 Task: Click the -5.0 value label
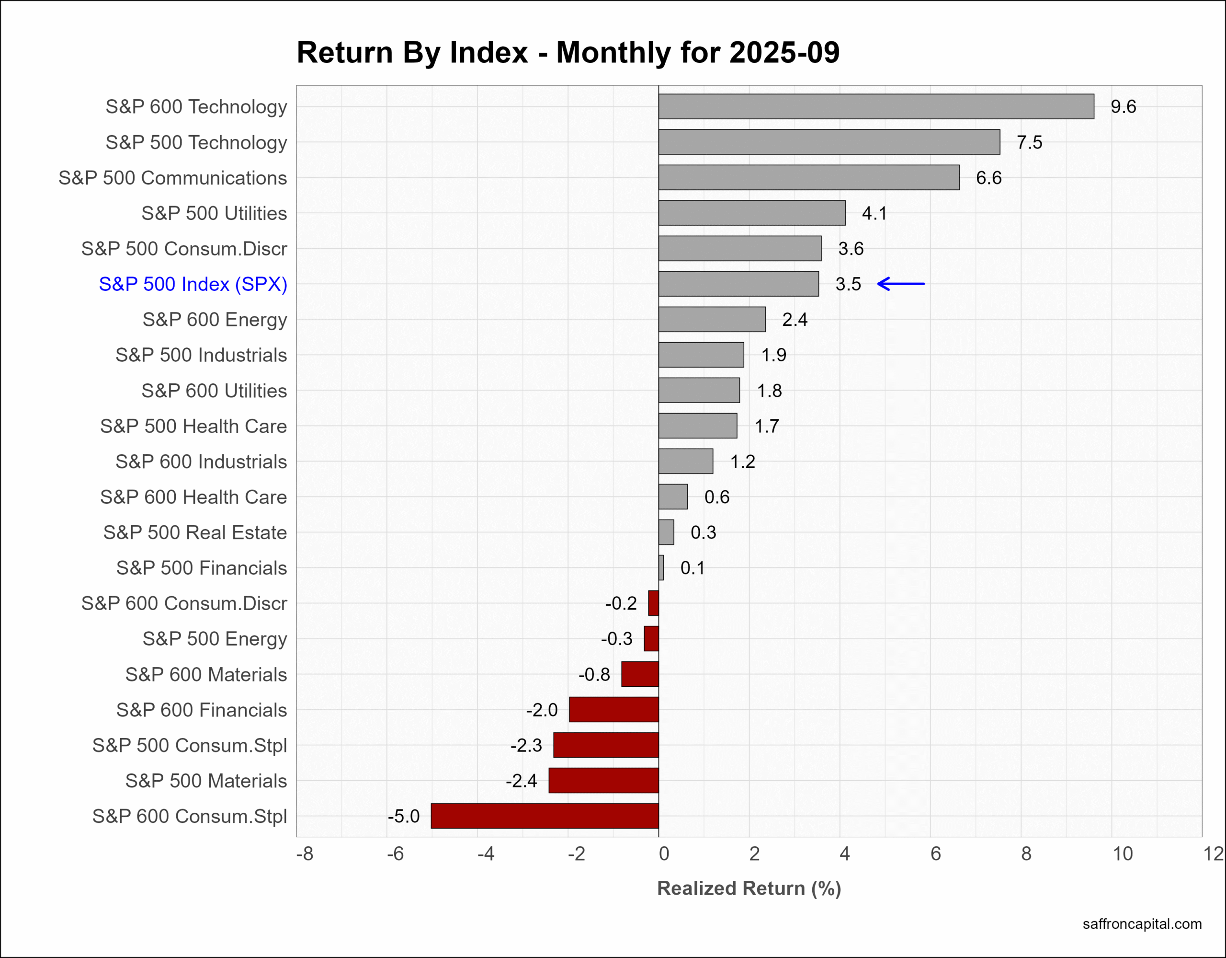[x=403, y=816]
